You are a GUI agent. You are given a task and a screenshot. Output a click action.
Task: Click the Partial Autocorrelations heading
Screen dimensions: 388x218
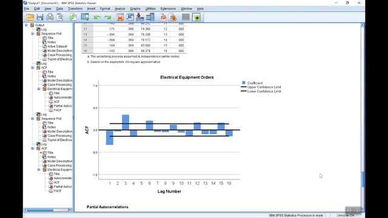coord(107,207)
